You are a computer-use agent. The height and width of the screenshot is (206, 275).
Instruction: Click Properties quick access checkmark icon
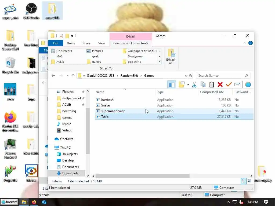tap(61, 36)
